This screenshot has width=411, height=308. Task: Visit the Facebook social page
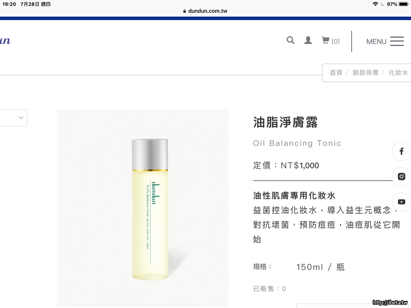pyautogui.click(x=401, y=151)
